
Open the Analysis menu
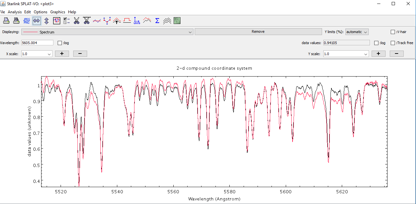[x=15, y=12]
